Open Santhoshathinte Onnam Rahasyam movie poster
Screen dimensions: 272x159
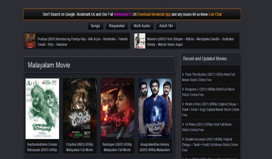pos(42,109)
